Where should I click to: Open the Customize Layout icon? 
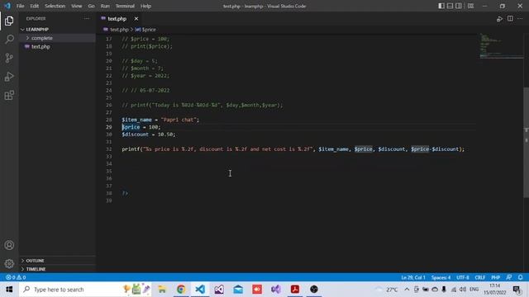pyautogui.click(x=470, y=6)
